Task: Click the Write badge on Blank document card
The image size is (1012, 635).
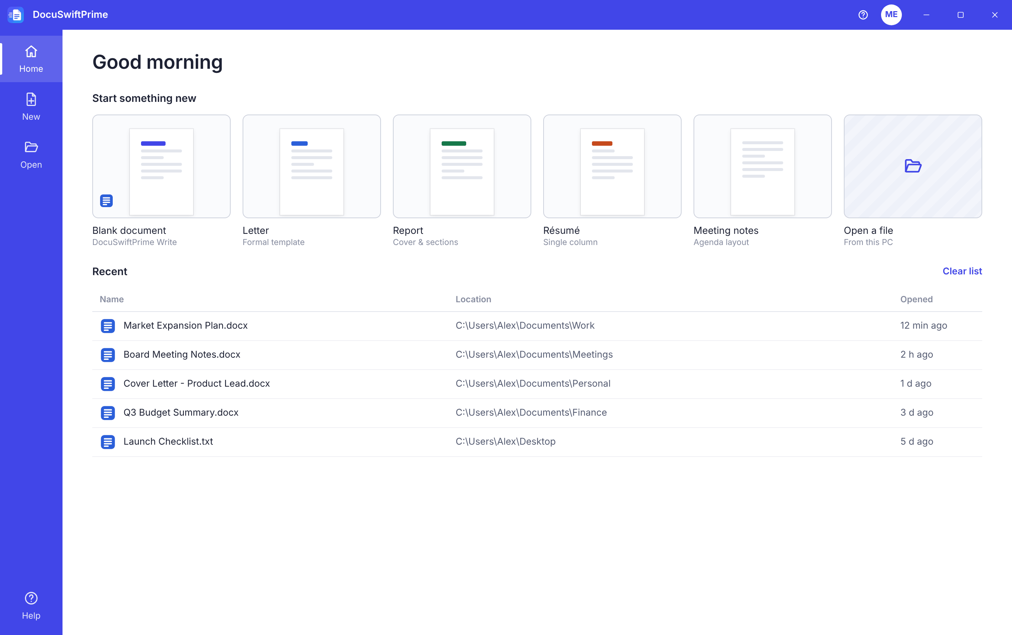Action: click(106, 201)
